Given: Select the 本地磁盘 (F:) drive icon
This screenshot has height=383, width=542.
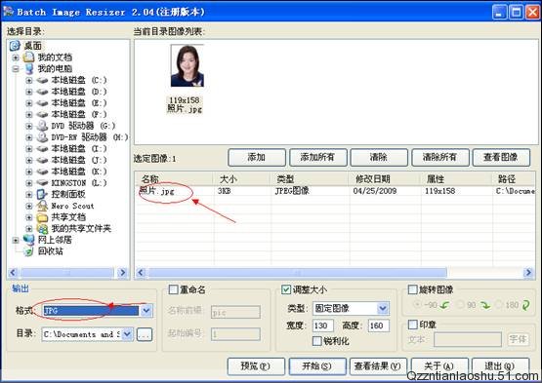Looking at the screenshot, I should 42,115.
